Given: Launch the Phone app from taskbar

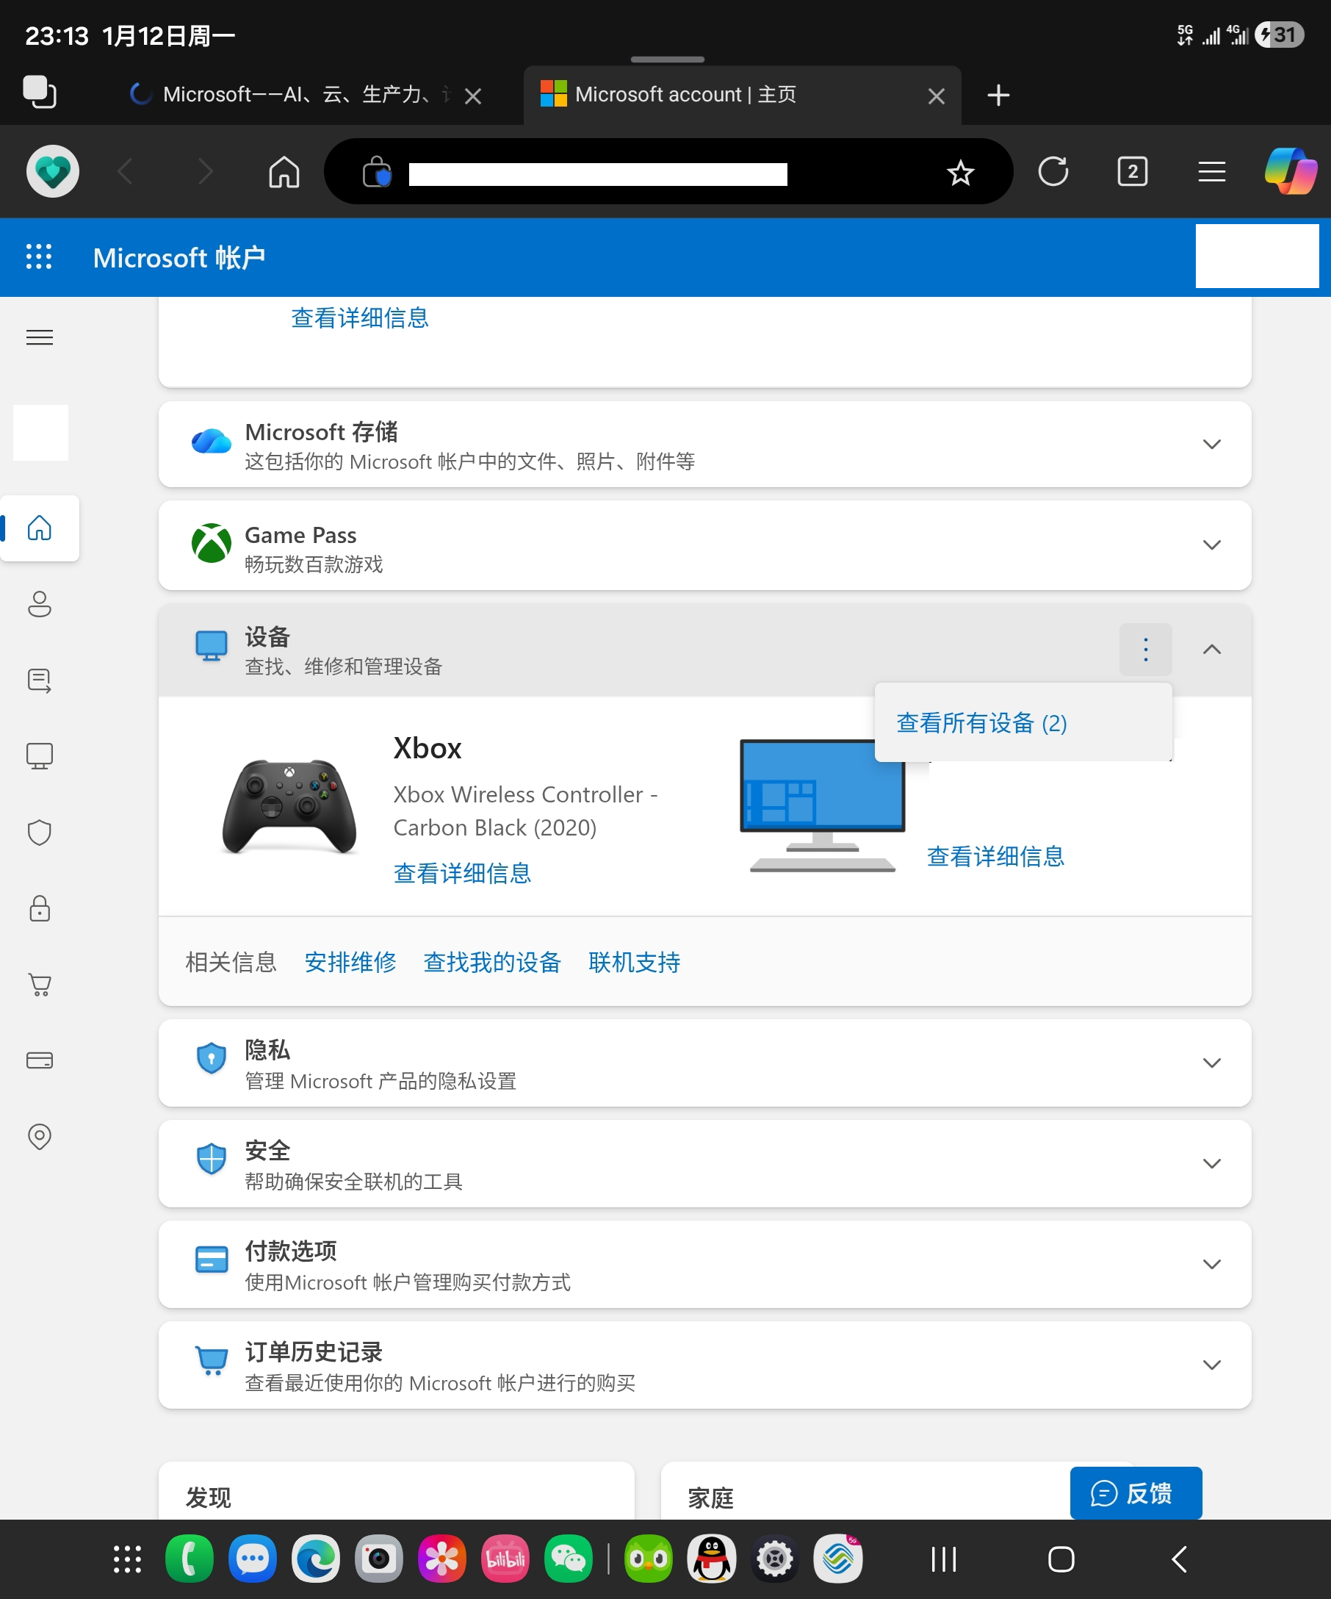Looking at the screenshot, I should coord(190,1559).
